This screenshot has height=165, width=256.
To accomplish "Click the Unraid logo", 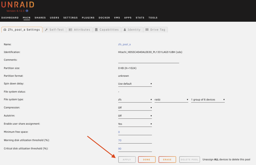I will [18, 5].
